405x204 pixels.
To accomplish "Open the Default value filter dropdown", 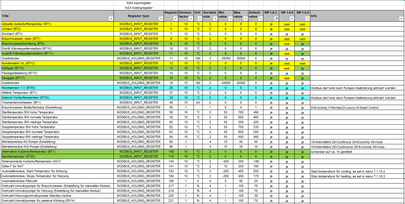I will point(261,18).
